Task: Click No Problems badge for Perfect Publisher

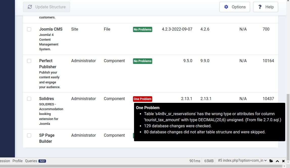Action: [x=143, y=61]
